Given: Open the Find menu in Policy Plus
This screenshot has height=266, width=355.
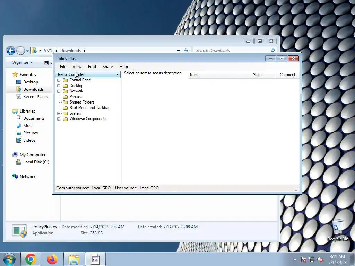Looking at the screenshot, I should tap(92, 66).
